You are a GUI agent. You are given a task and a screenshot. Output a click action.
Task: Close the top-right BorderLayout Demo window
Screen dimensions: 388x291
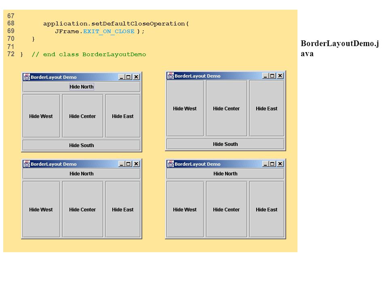point(280,76)
